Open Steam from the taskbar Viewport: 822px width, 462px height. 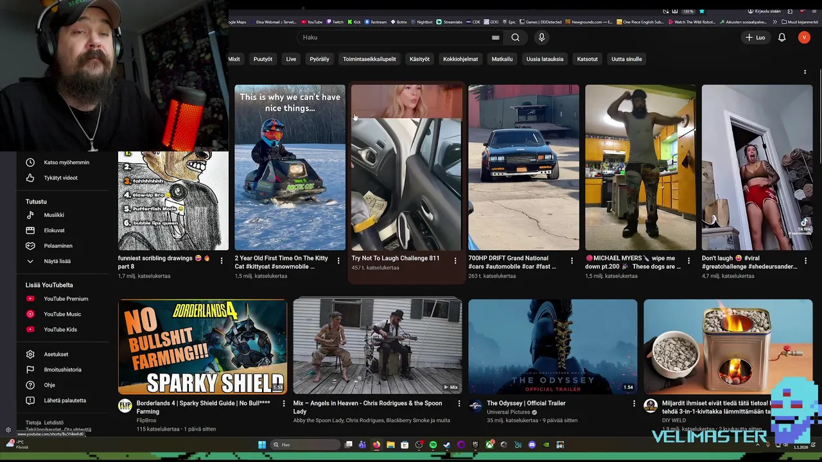point(447,445)
